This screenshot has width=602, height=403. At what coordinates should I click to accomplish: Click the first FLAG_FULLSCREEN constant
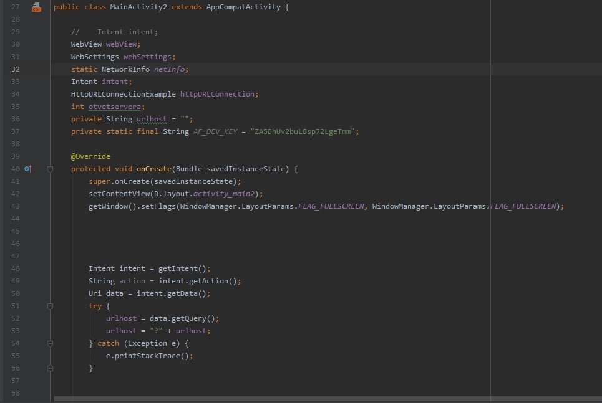pyautogui.click(x=331, y=206)
